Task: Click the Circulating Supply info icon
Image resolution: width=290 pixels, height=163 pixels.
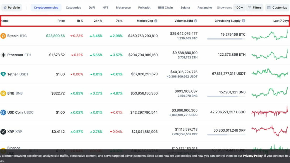Action: (243, 21)
